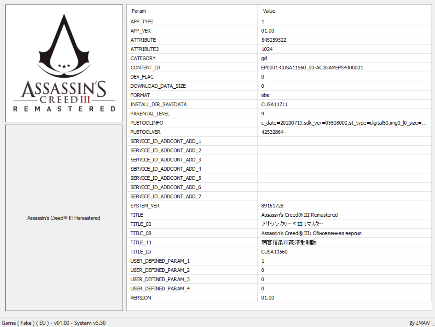Select the TITLE_11 Chinese title value
The height and width of the screenshot is (327, 435).
click(x=289, y=242)
